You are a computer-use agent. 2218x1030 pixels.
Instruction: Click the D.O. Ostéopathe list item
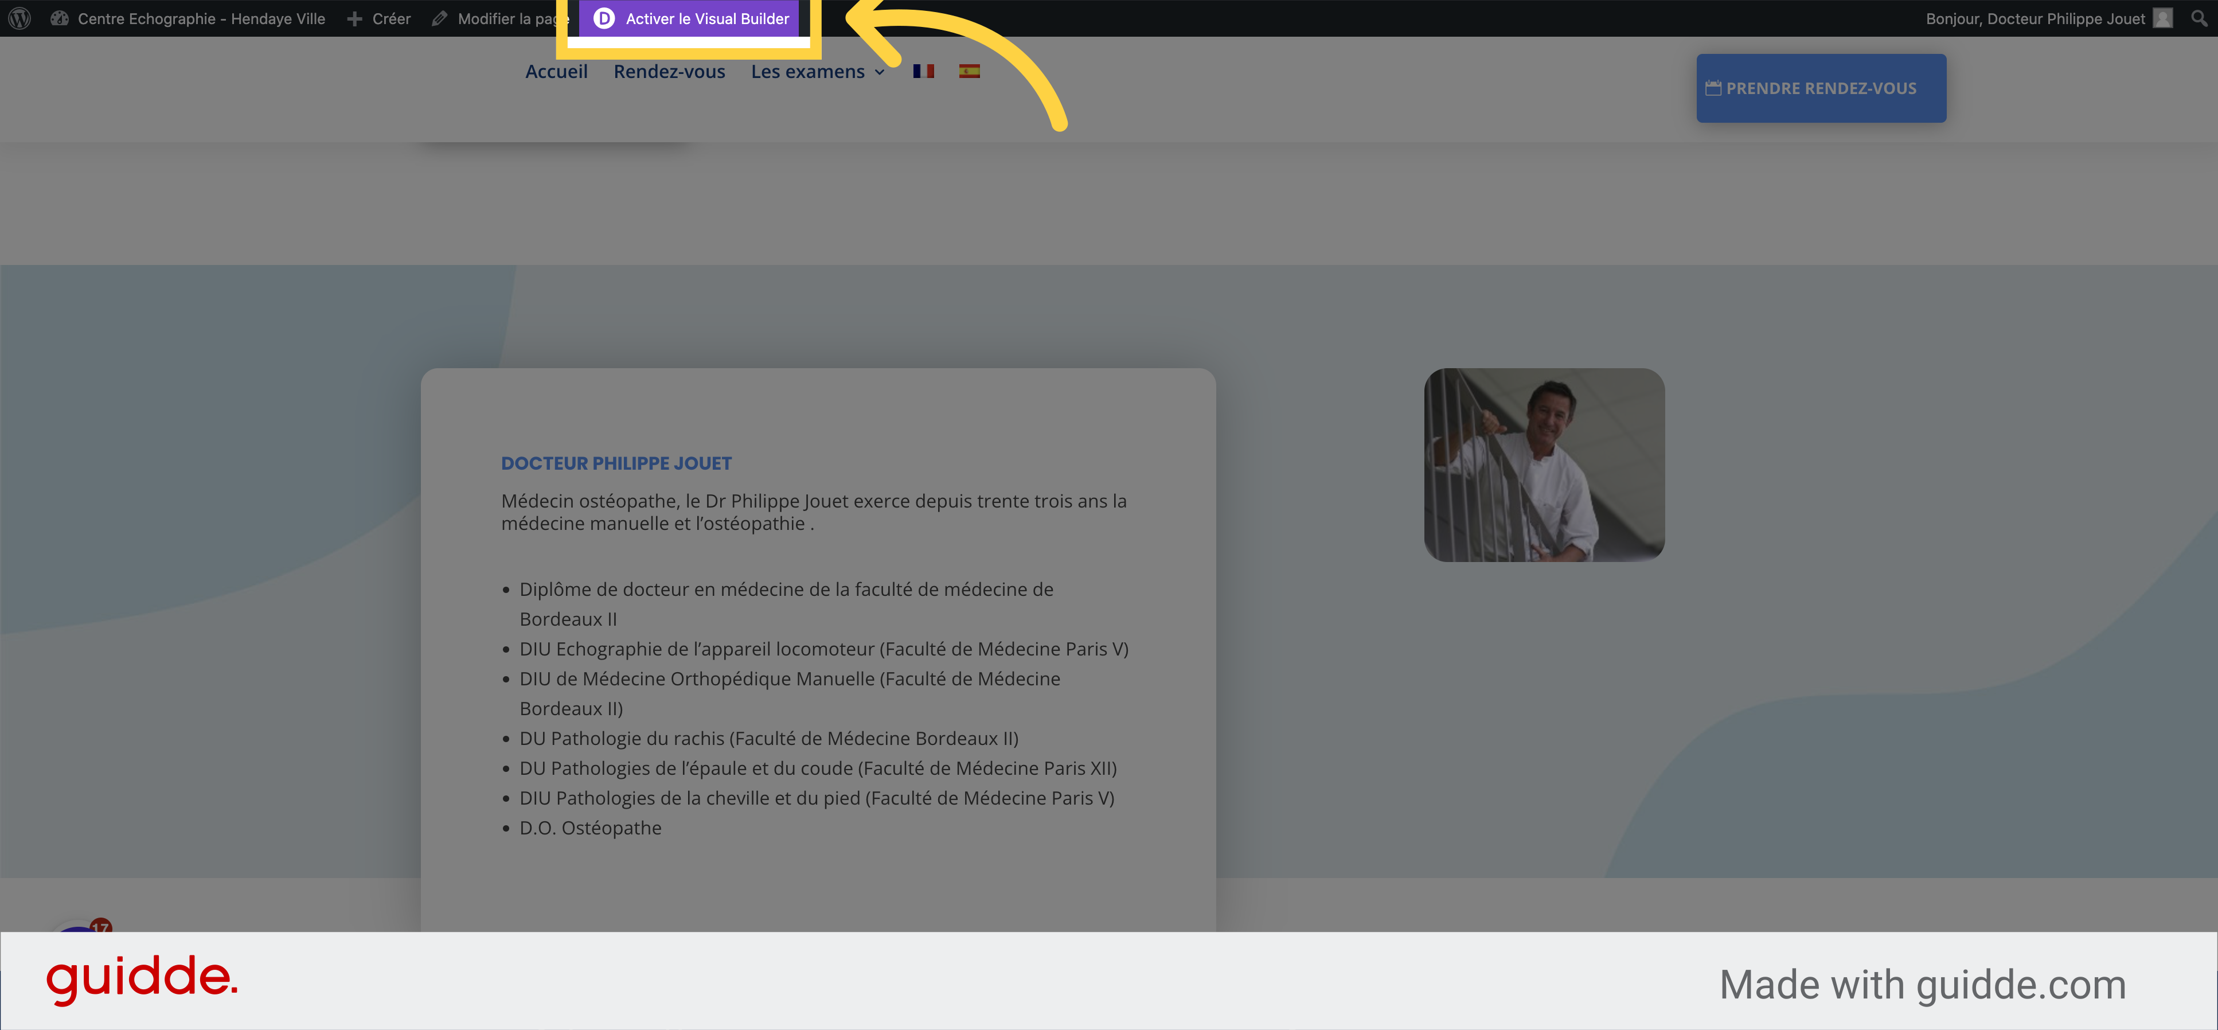pyautogui.click(x=590, y=828)
